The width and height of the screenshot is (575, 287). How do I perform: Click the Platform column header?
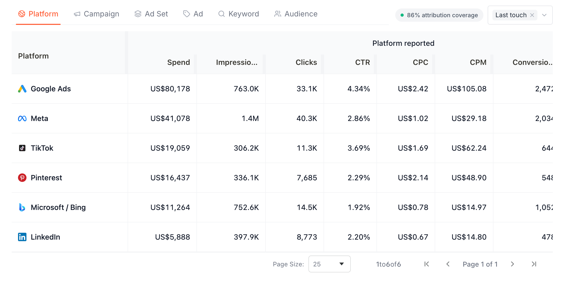[x=33, y=56]
